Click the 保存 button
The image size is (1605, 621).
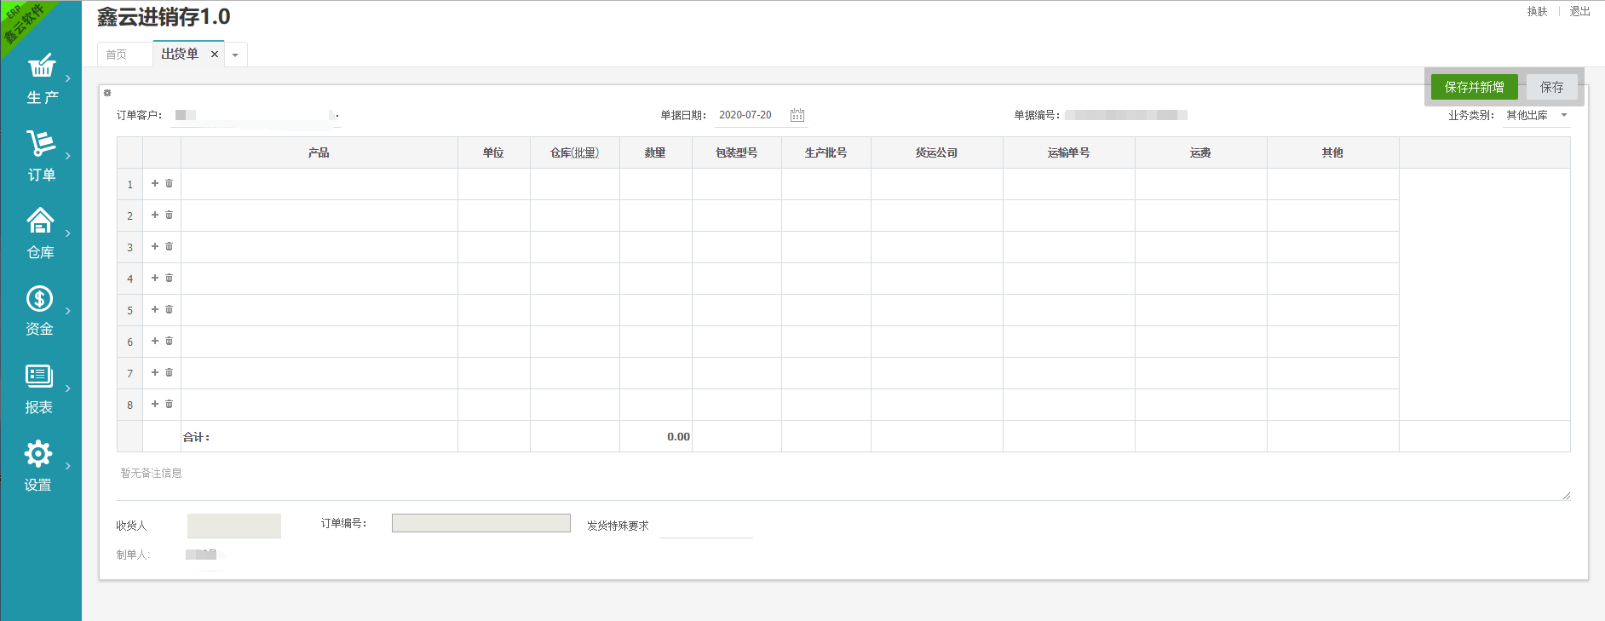pos(1551,87)
